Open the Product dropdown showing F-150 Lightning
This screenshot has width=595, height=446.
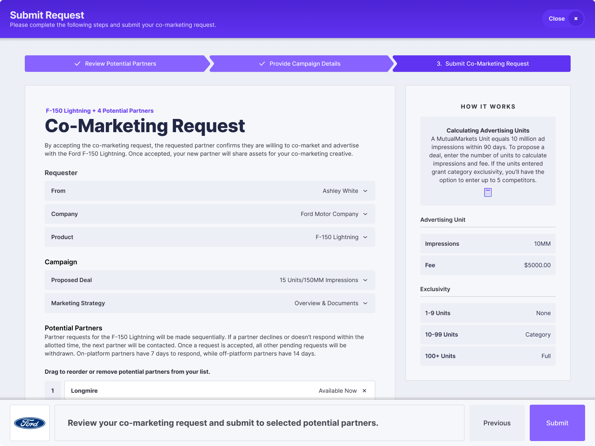tap(365, 237)
